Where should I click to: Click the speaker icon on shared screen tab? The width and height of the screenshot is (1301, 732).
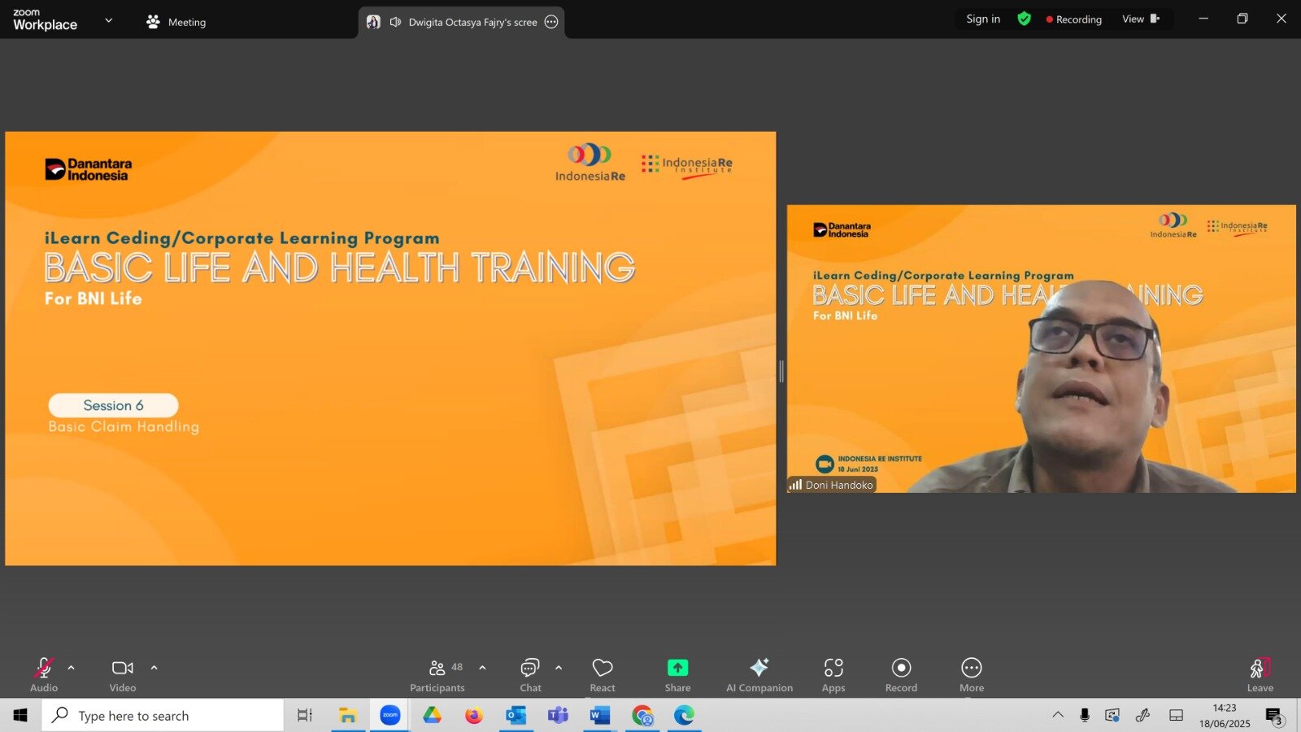point(395,22)
